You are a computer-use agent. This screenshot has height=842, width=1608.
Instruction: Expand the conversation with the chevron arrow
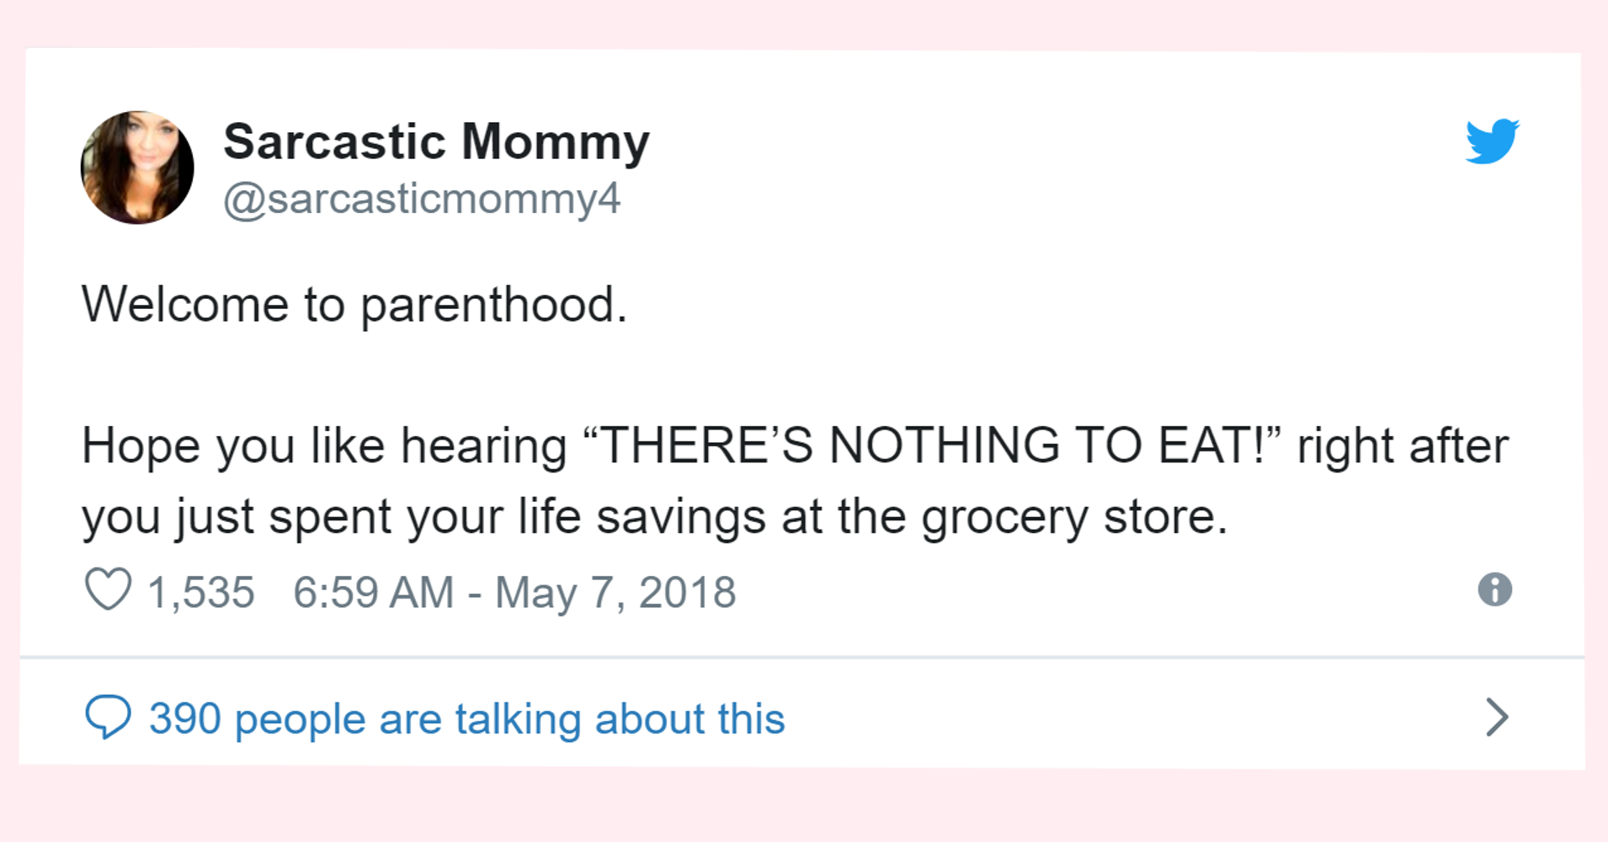coord(1496,717)
